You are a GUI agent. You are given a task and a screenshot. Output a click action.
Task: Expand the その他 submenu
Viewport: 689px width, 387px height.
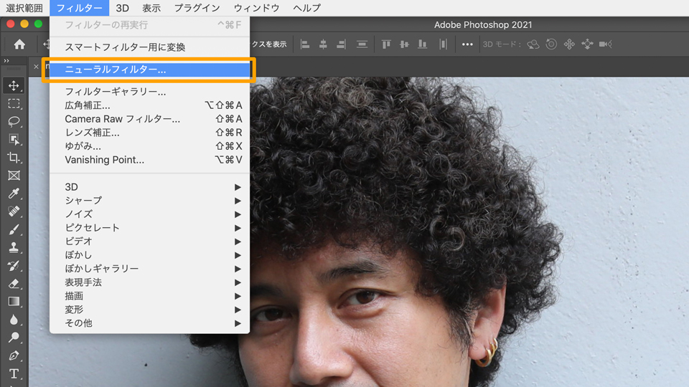149,323
